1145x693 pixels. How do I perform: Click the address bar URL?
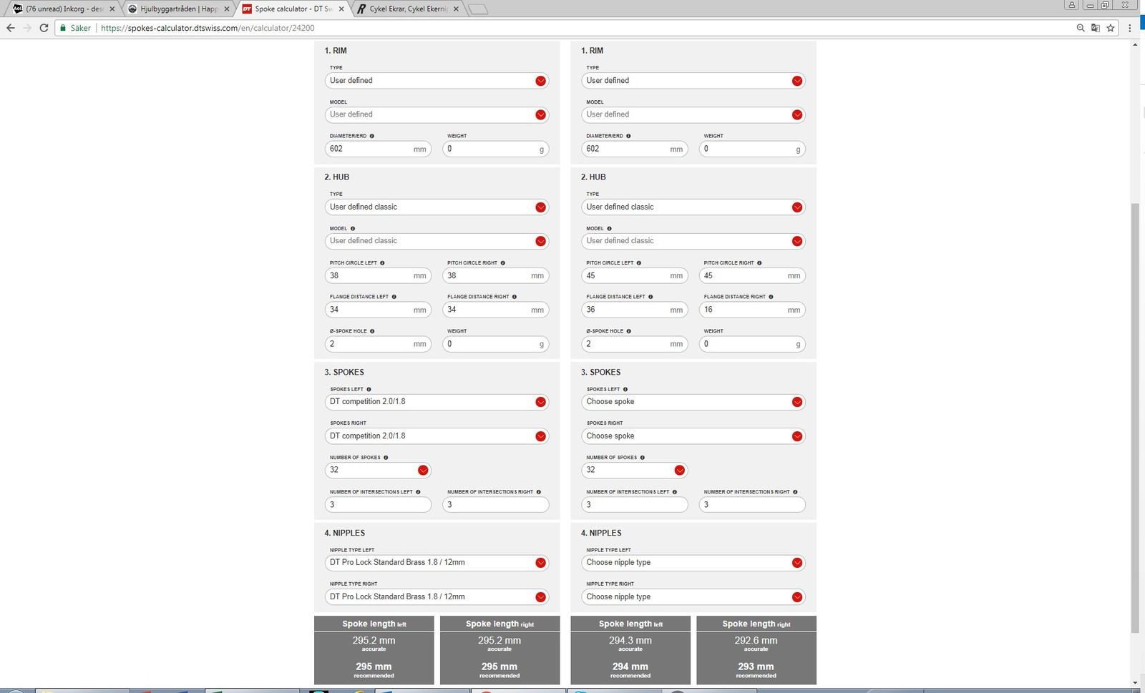click(208, 28)
